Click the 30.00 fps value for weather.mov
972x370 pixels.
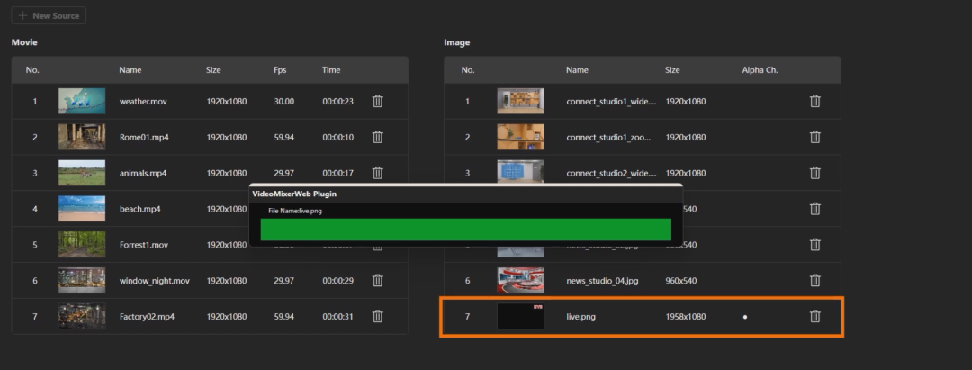[283, 101]
